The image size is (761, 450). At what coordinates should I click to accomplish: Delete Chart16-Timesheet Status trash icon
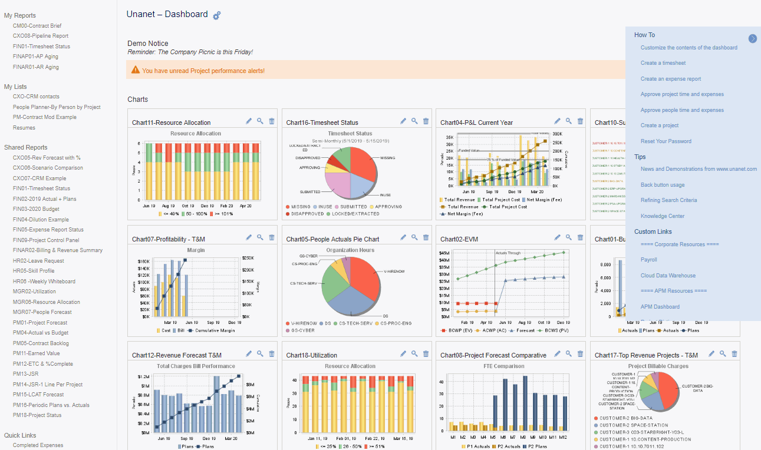pyautogui.click(x=426, y=121)
